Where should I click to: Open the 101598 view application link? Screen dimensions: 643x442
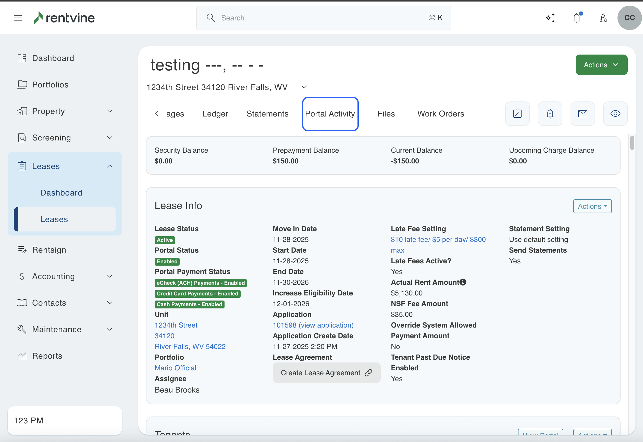313,325
